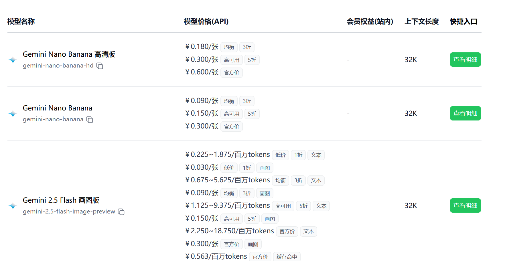Copy the gemini-nano-banana-hd model name

click(x=100, y=66)
